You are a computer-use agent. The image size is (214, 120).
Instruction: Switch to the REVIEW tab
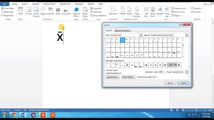(91, 4)
